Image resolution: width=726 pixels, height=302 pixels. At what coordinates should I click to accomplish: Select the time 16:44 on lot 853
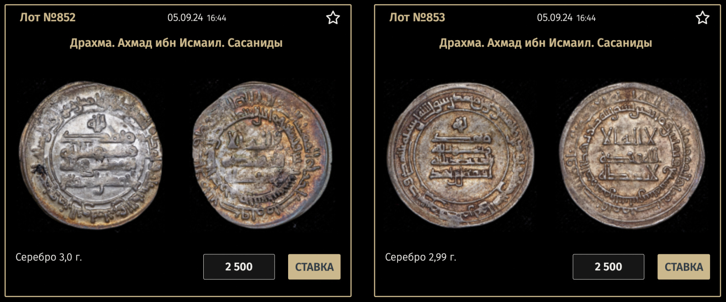click(586, 18)
